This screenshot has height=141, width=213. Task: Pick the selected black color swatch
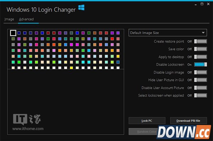click(x=13, y=33)
